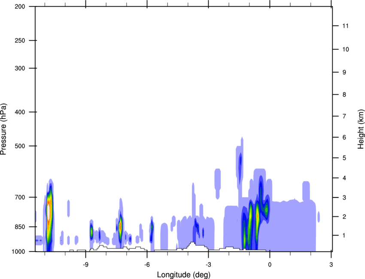
Task: Click the 9 km height label
Action: click(x=344, y=73)
